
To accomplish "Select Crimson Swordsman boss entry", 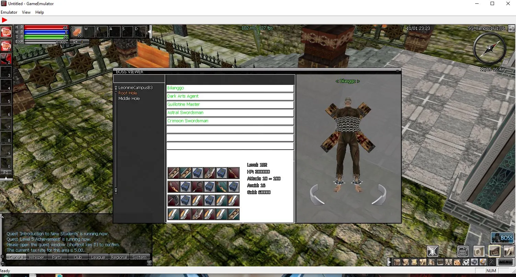I will click(x=230, y=121).
